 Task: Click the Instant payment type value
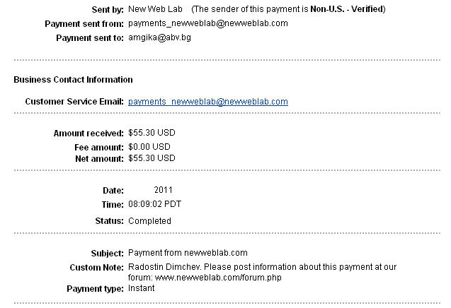coord(141,288)
